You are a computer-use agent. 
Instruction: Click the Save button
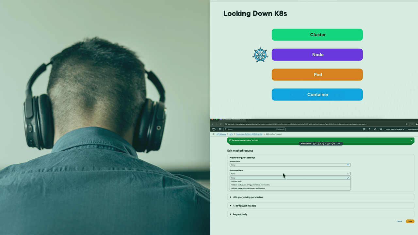coord(410,221)
